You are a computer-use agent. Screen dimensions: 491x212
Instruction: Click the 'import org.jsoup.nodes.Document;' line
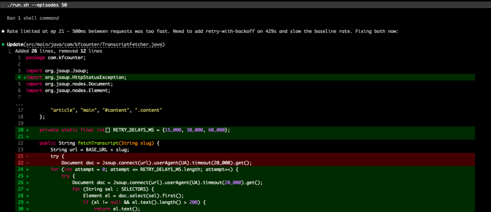pyautogui.click(x=69, y=84)
